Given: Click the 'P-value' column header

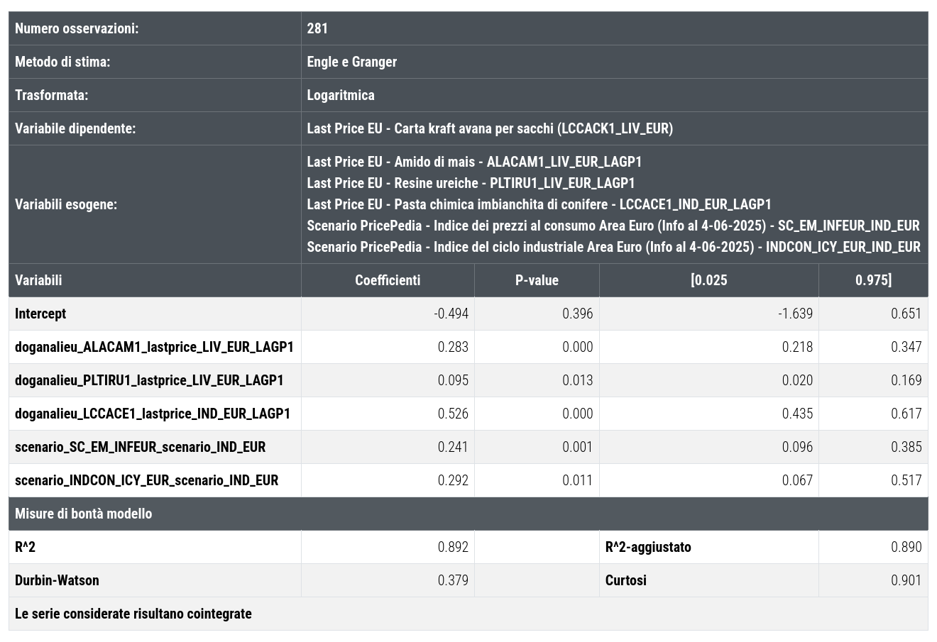Looking at the screenshot, I should (537, 280).
